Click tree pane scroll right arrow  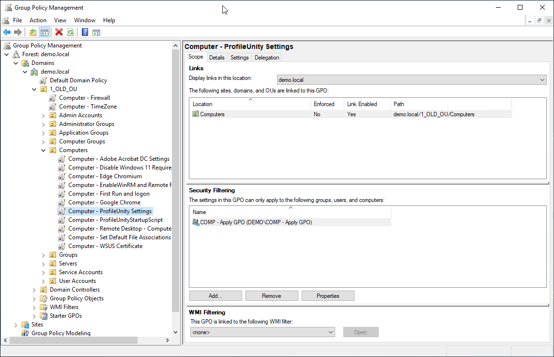coord(168,340)
